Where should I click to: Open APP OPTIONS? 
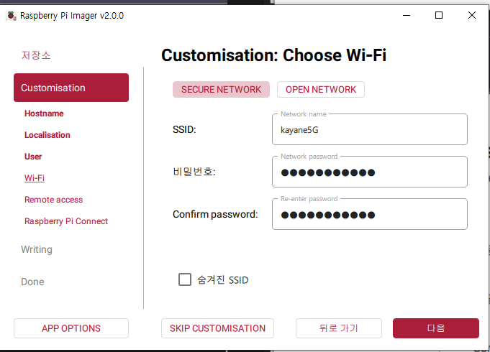71,328
